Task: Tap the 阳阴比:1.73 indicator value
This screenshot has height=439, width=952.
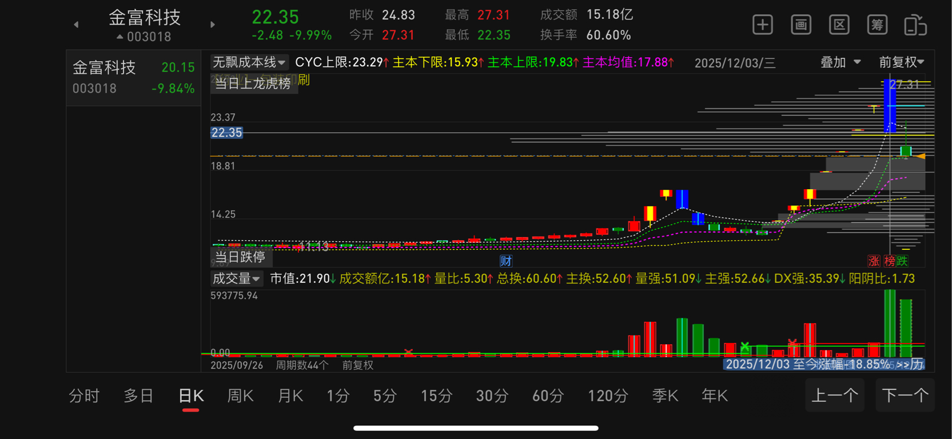Action: click(x=882, y=279)
